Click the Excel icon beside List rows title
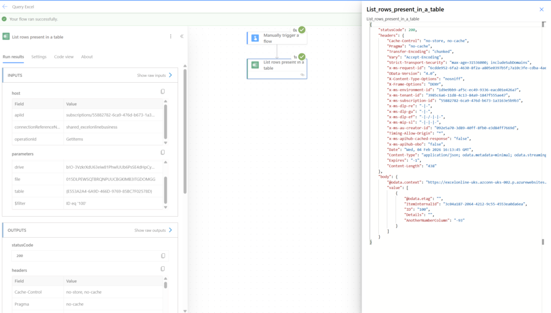The image size is (551, 313). (6, 37)
